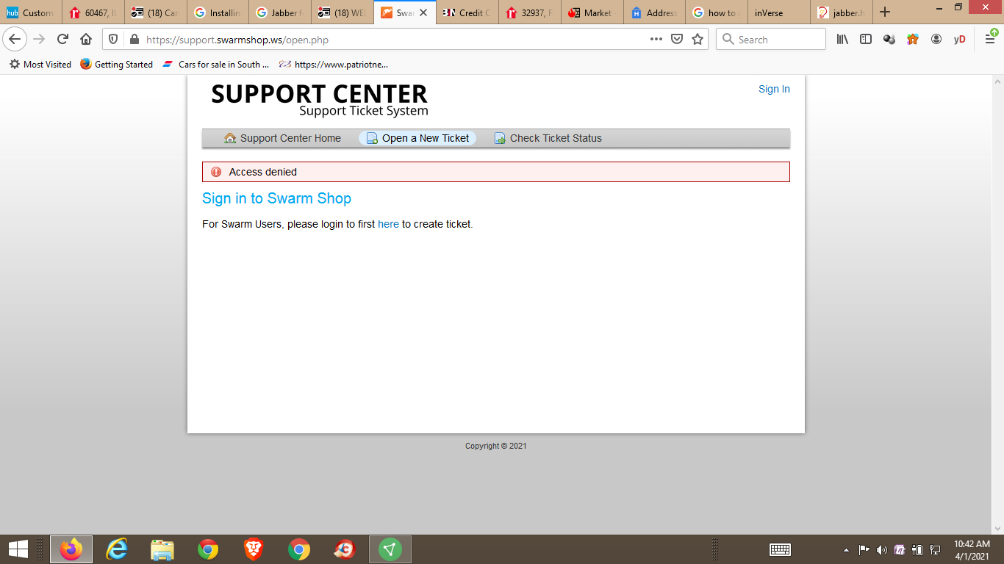Screen dimensions: 1004x564
Task: Click the Support Center Home house icon
Action: (x=229, y=138)
